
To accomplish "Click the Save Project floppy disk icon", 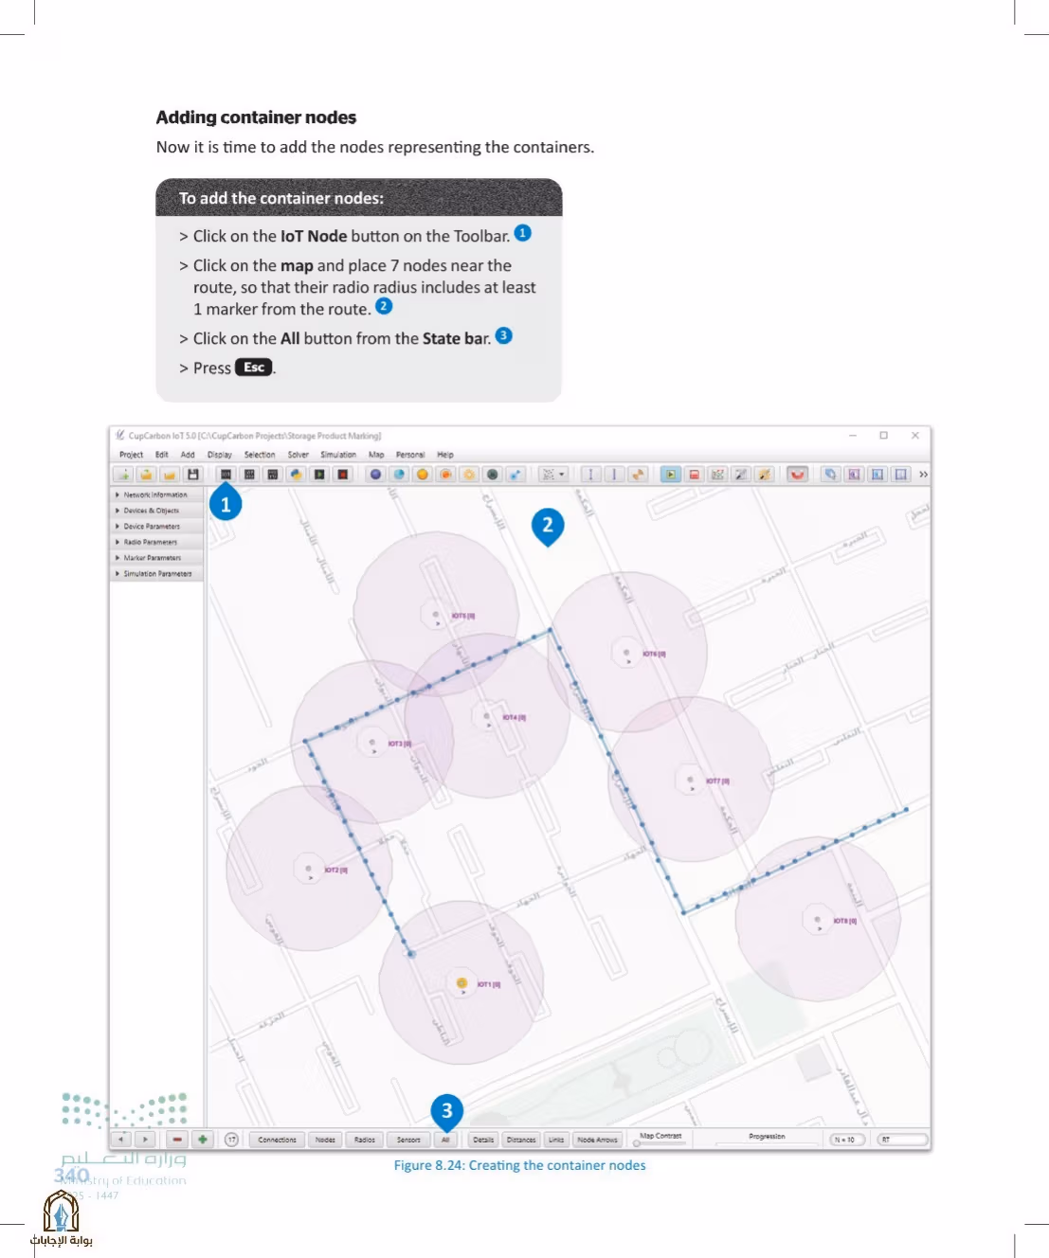I will coord(193,475).
